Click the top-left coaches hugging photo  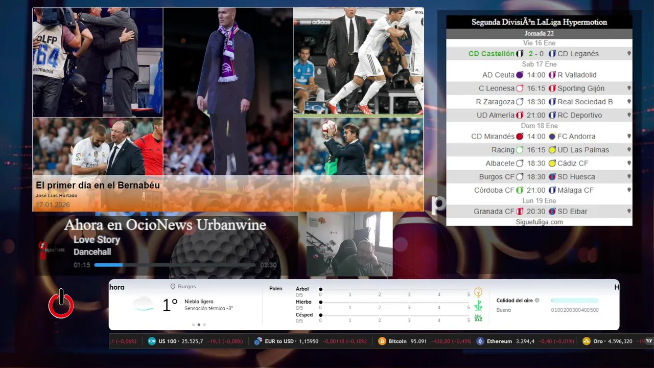98,62
